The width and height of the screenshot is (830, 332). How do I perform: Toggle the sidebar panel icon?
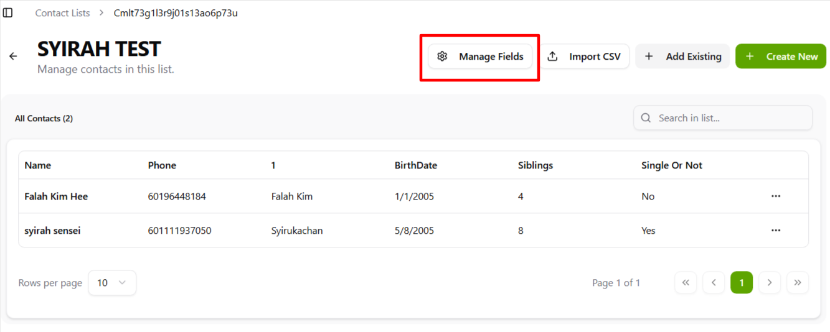pos(8,13)
